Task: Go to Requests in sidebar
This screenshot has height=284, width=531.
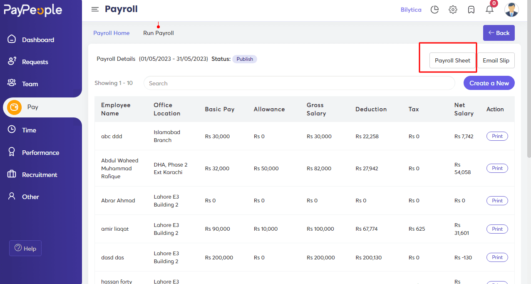Action: coord(35,62)
